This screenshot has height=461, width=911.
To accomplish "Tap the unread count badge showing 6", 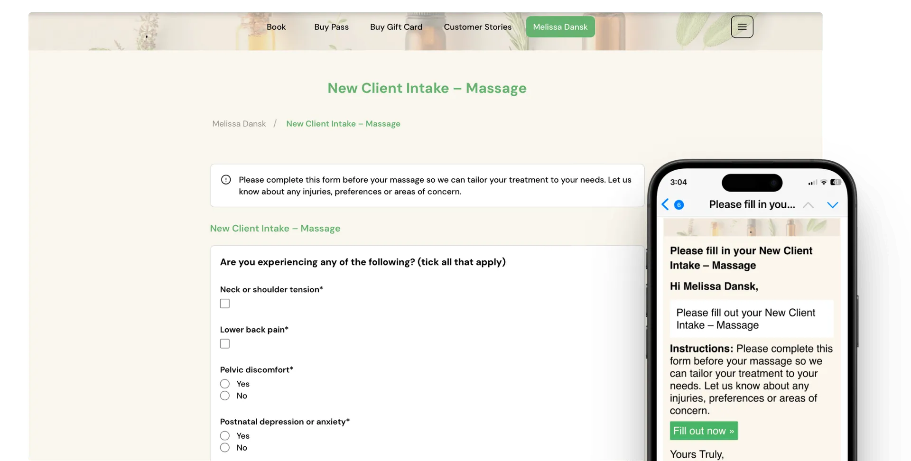I will [678, 204].
